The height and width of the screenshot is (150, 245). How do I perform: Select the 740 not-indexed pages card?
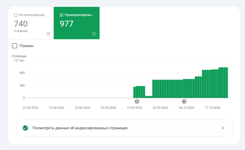pyautogui.click(x=31, y=23)
